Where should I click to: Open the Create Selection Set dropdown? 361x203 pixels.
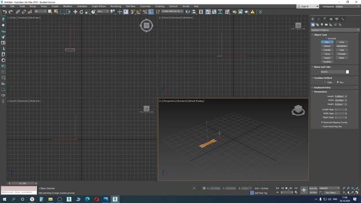pyautogui.click(x=172, y=11)
